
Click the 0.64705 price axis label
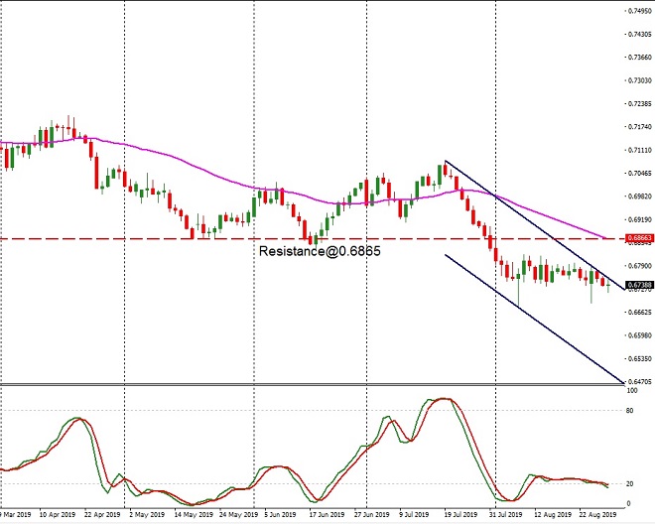640,381
